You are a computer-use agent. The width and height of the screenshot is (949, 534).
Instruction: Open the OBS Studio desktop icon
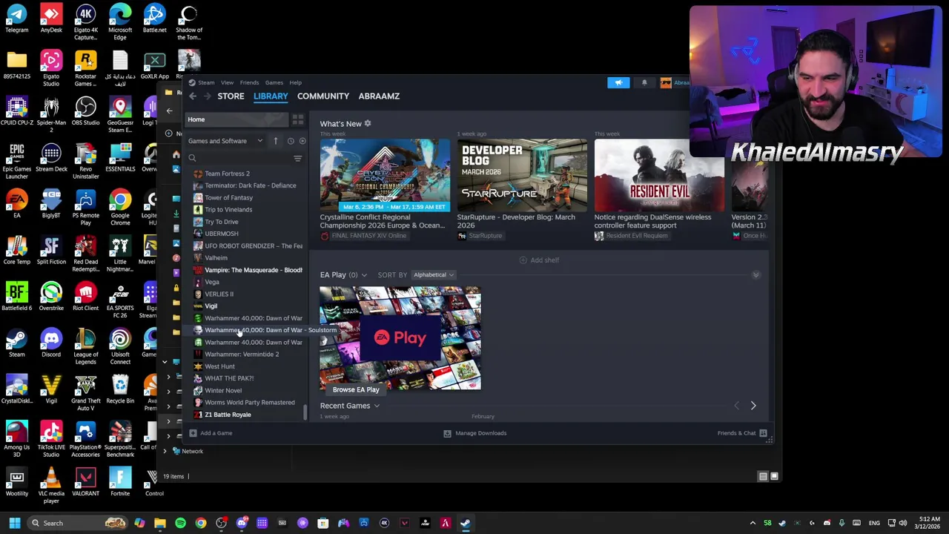click(85, 111)
